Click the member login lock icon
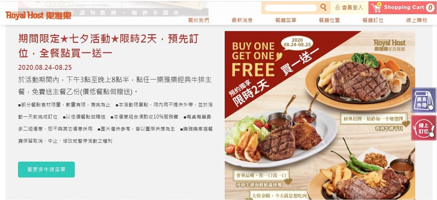 (338, 7)
